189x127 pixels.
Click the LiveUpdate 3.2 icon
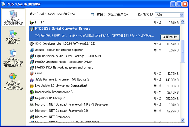pos(31,86)
